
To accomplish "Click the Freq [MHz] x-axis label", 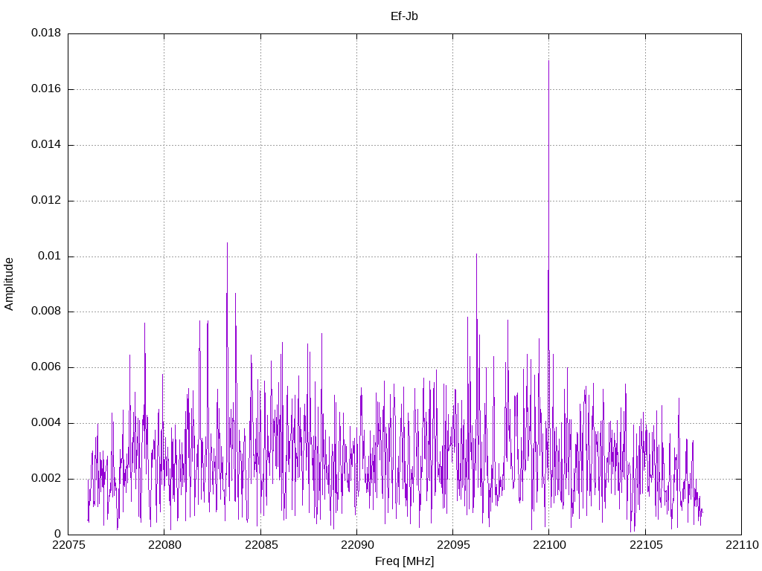I will (404, 561).
